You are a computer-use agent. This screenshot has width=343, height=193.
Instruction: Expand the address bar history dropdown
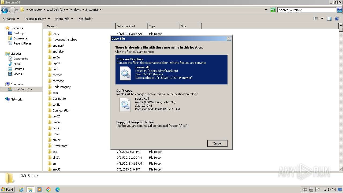[266, 10]
